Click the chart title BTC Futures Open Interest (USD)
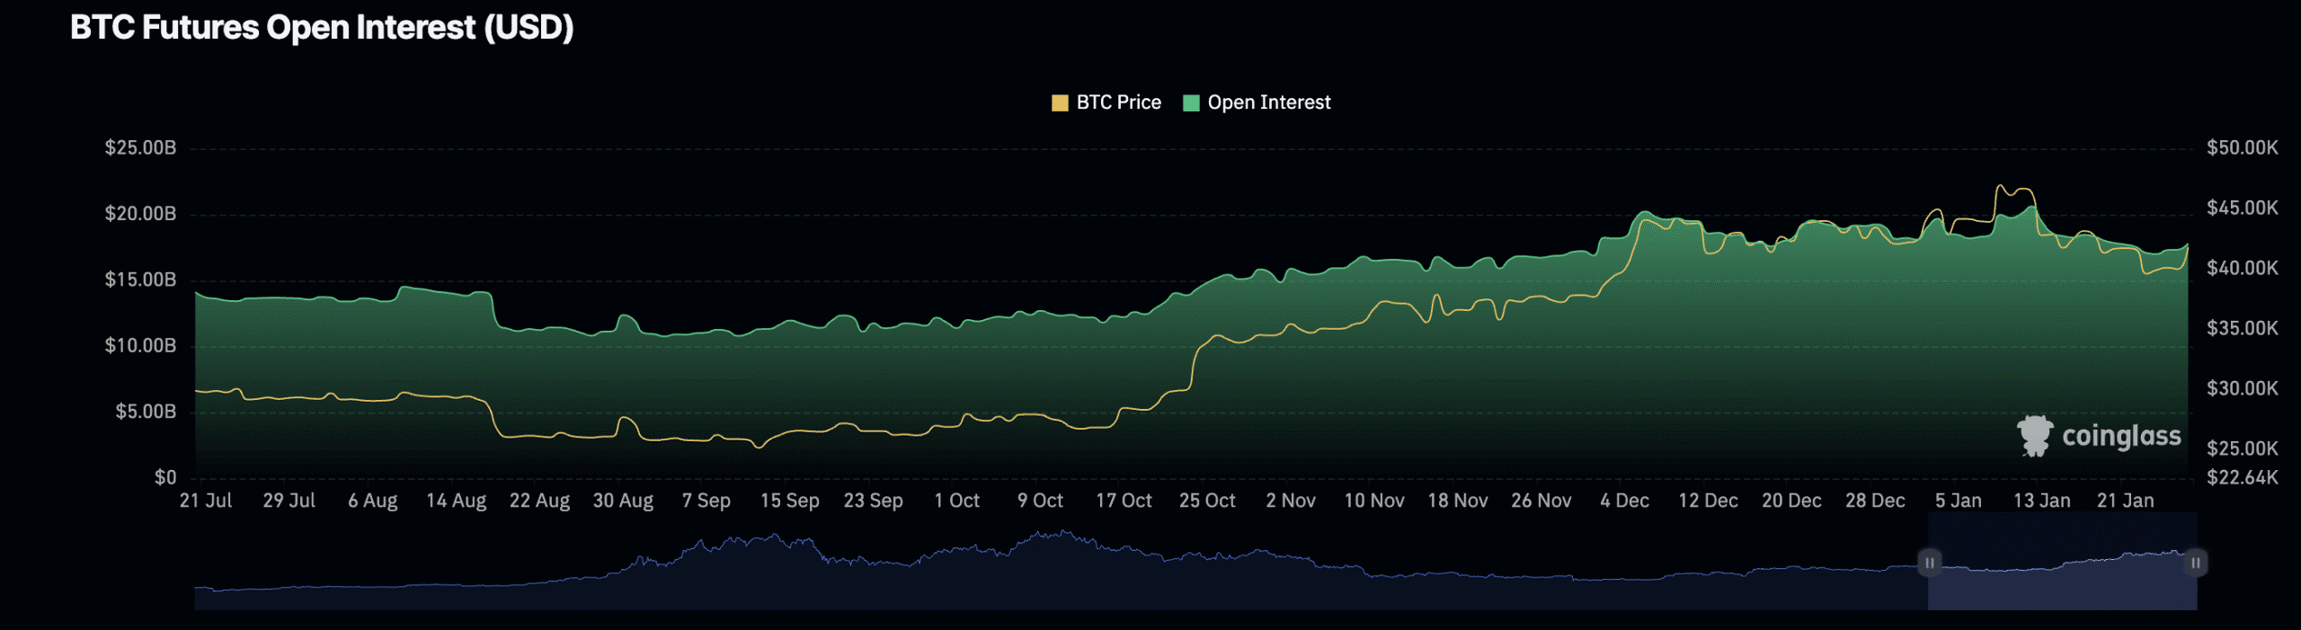This screenshot has height=630, width=2301. point(322,28)
